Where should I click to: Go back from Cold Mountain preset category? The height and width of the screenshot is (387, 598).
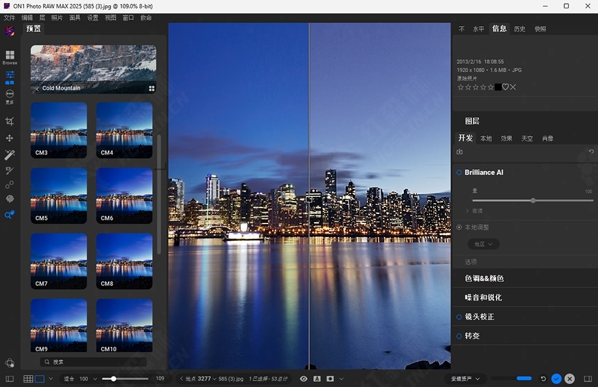click(36, 88)
